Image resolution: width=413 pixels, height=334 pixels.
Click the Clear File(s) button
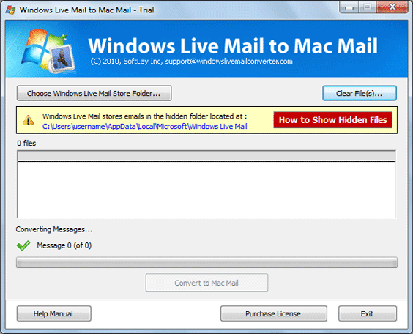[360, 93]
